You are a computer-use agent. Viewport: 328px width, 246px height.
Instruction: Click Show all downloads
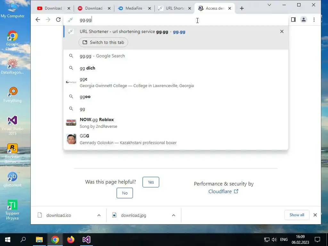tap(297, 215)
